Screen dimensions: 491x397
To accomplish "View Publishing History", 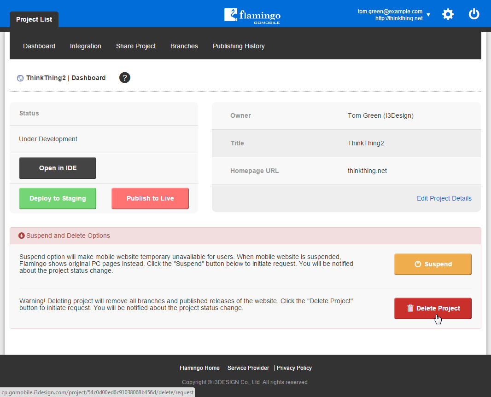I will click(x=239, y=46).
